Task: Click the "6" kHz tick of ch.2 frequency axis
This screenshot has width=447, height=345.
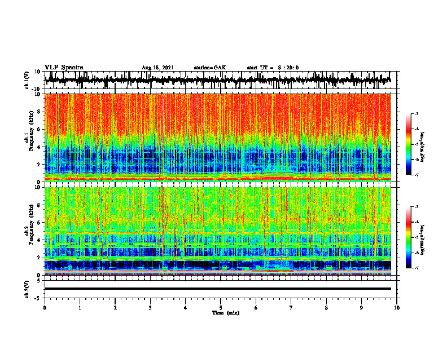Action: pos(39,222)
